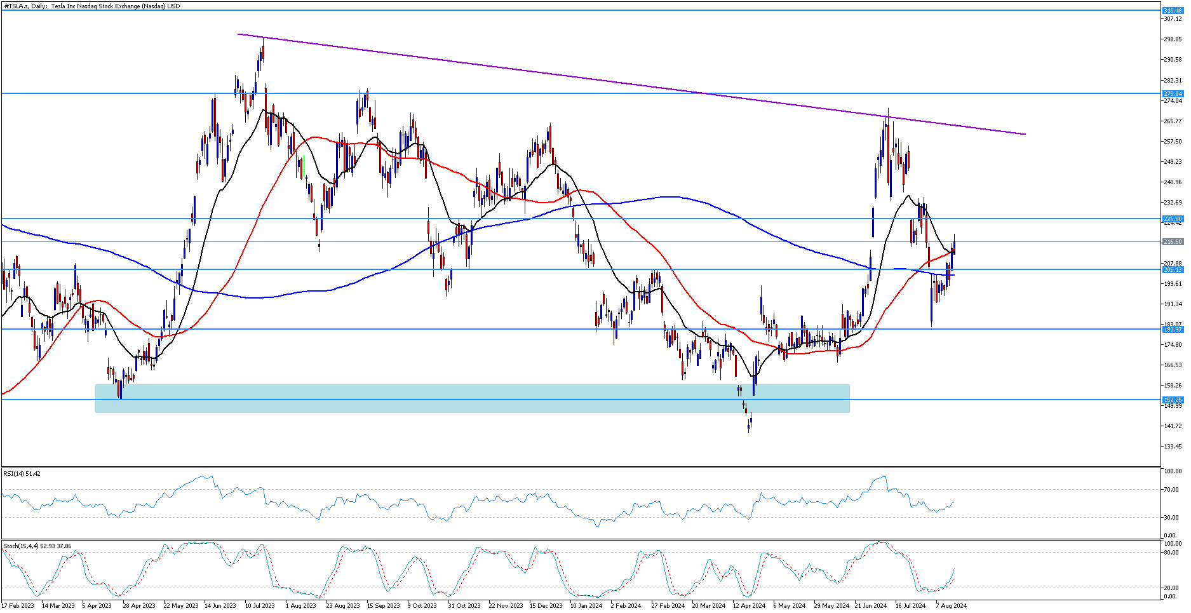1191x613 pixels.
Task: Click the #TSLA.s Daily chart title
Action: 91,6
